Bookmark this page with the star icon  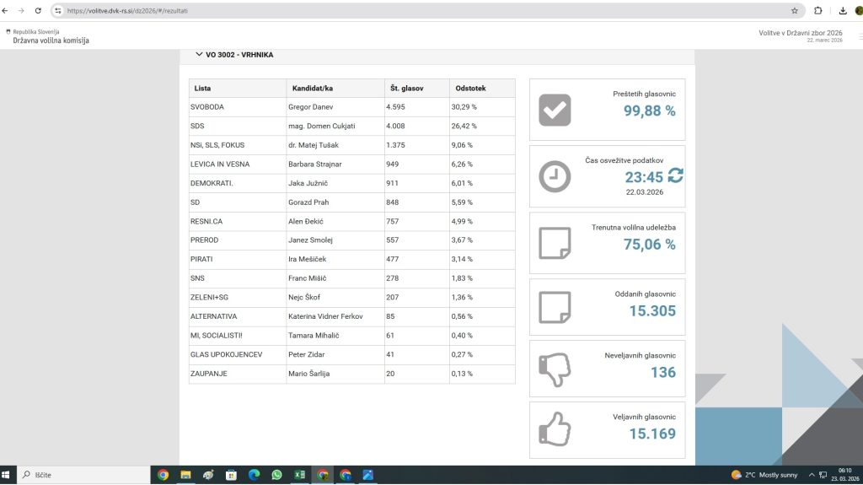click(794, 11)
